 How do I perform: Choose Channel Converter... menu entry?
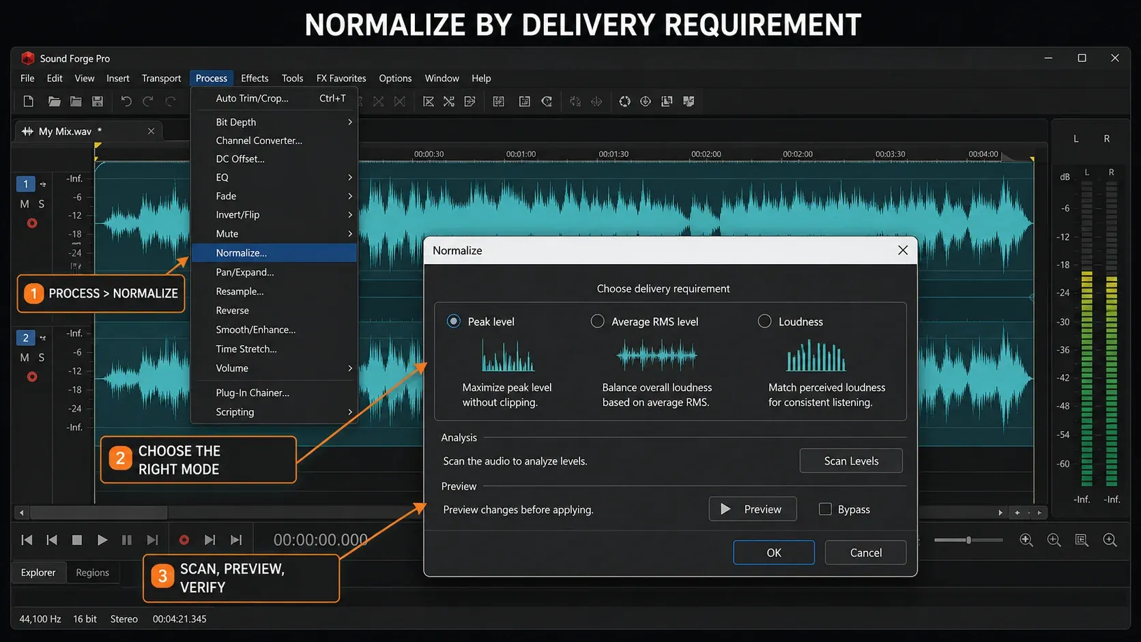click(274, 141)
